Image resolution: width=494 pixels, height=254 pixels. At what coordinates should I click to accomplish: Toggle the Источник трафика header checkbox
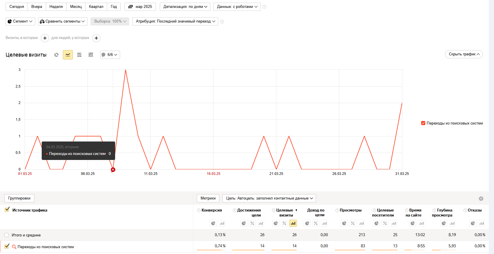(7, 210)
